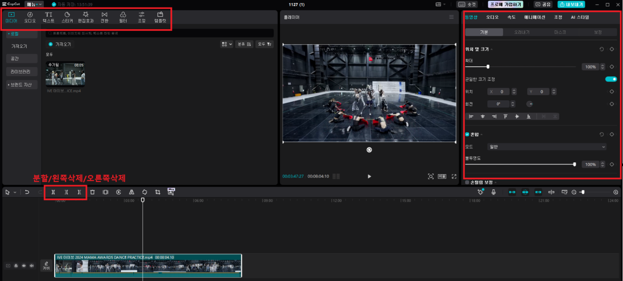Click the player fullscreen icon
The width and height of the screenshot is (623, 281).
click(x=454, y=176)
